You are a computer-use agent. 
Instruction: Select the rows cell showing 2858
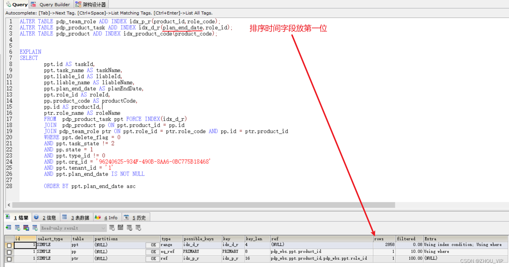pyautogui.click(x=385, y=245)
